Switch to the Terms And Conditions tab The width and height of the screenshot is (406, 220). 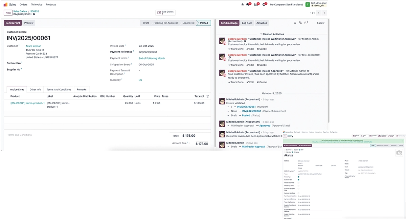[x=59, y=90]
